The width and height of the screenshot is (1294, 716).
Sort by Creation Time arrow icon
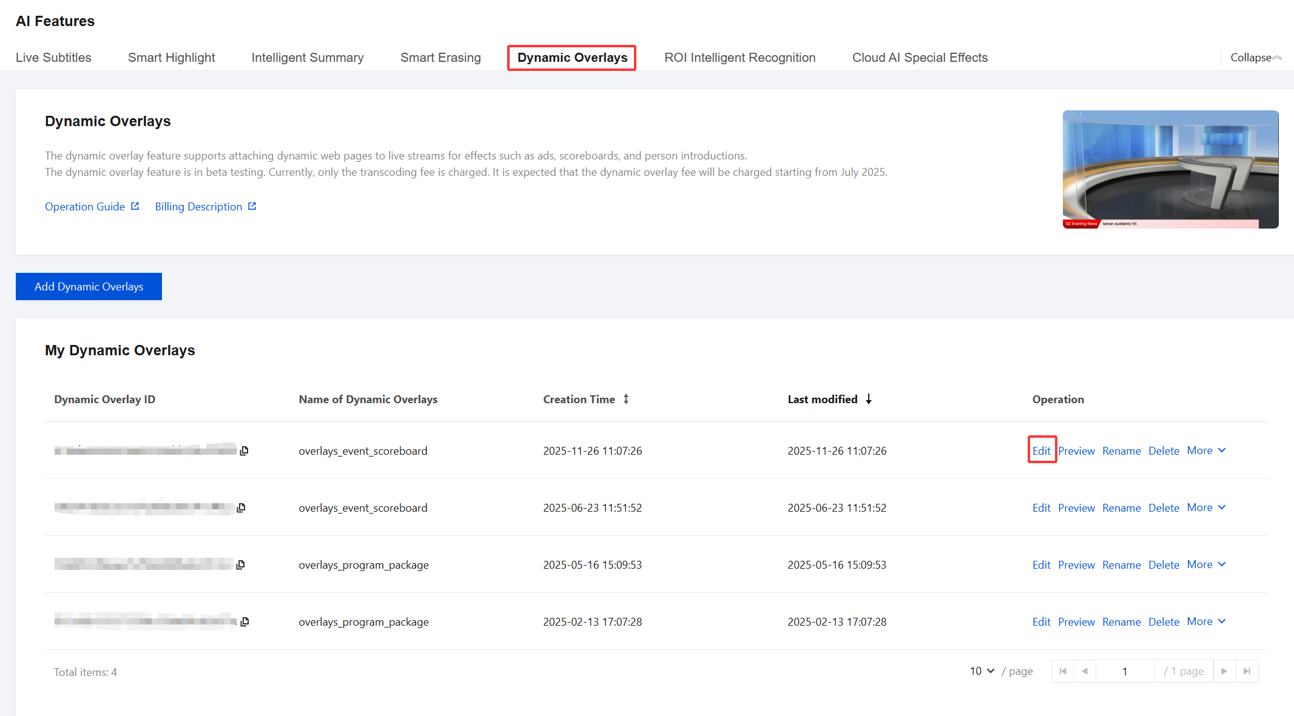click(626, 399)
